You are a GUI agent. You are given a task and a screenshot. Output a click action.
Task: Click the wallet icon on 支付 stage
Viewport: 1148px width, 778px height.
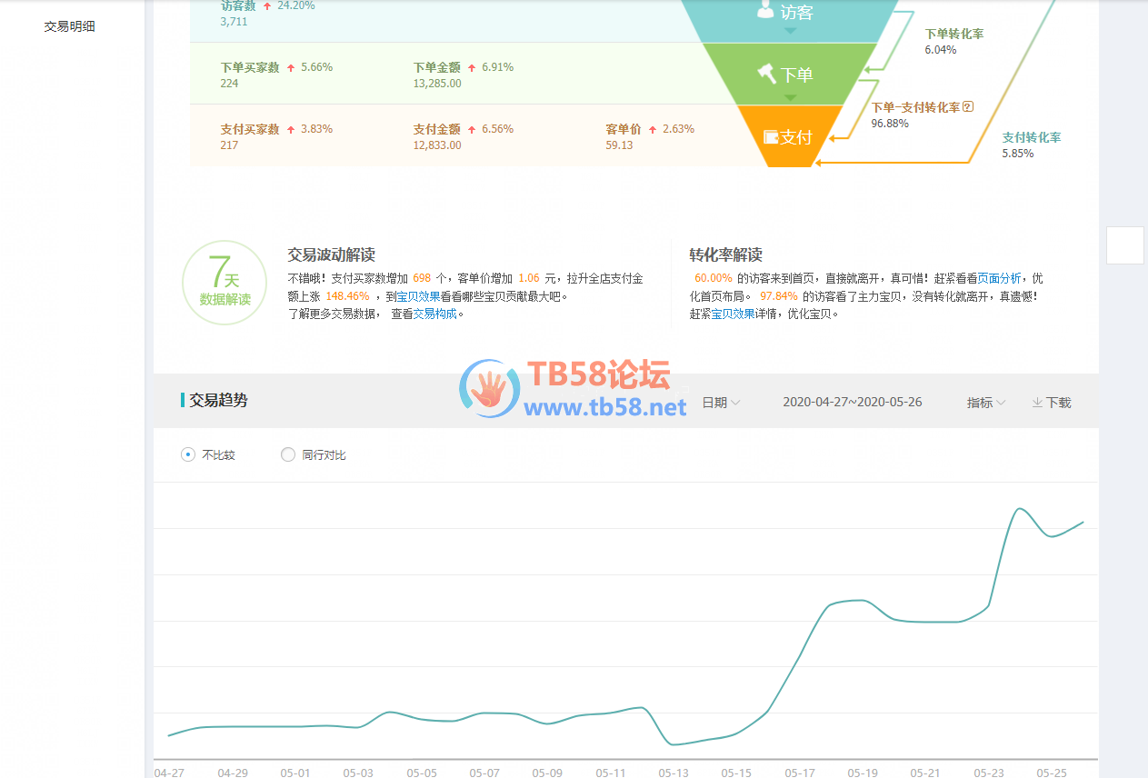point(771,137)
